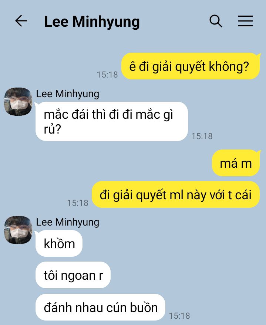Tap first Lee Minhyung sender name label
Screen dimensions: 266x325
coord(68,94)
